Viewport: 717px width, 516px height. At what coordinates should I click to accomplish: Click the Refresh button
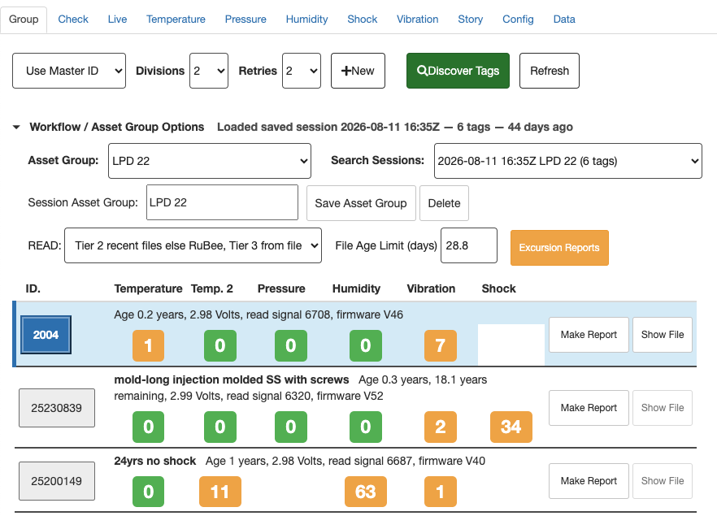click(550, 71)
